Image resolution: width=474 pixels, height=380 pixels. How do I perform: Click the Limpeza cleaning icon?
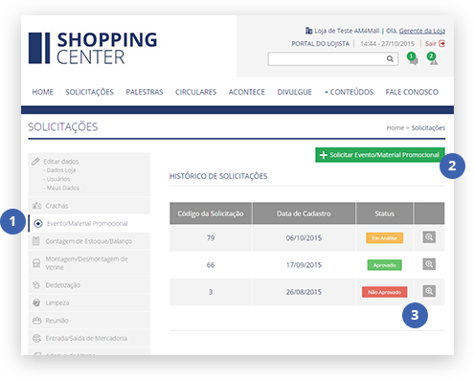click(x=36, y=302)
